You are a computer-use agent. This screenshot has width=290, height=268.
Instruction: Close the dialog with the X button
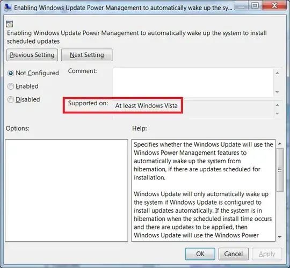(274, 5)
